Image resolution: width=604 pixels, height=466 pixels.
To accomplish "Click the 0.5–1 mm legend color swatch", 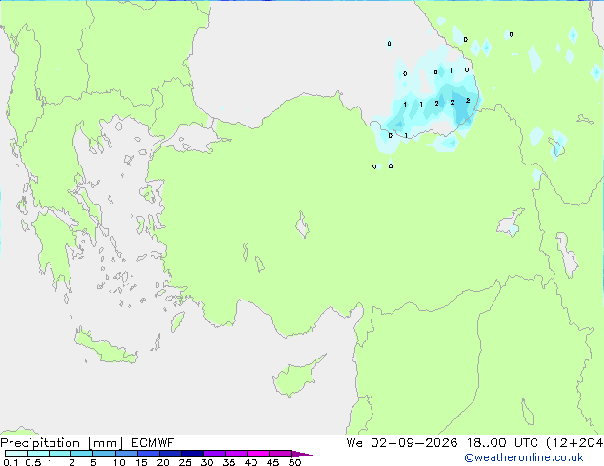I will (38, 454).
